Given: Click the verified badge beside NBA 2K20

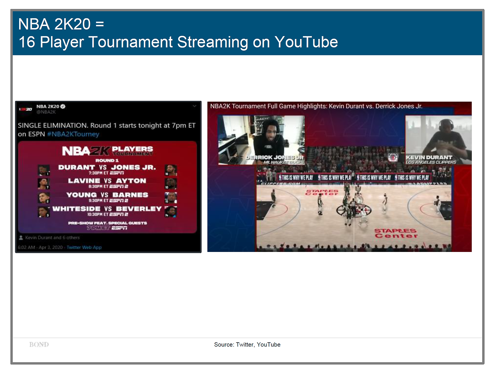Looking at the screenshot, I should tap(62, 106).
